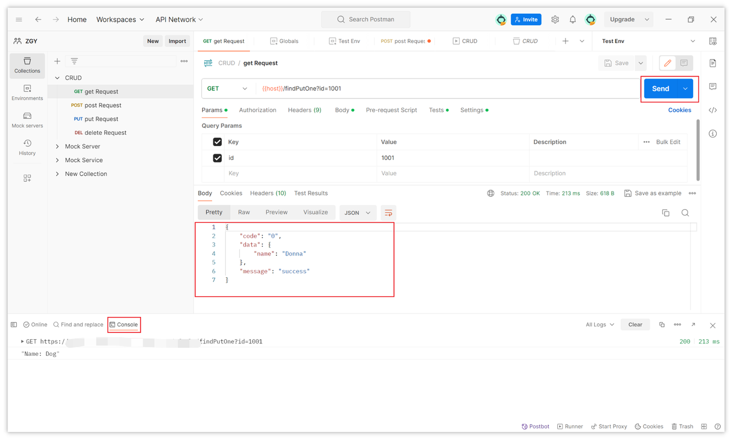
Task: Toggle the select-all checkbox in Key header
Action: point(217,142)
